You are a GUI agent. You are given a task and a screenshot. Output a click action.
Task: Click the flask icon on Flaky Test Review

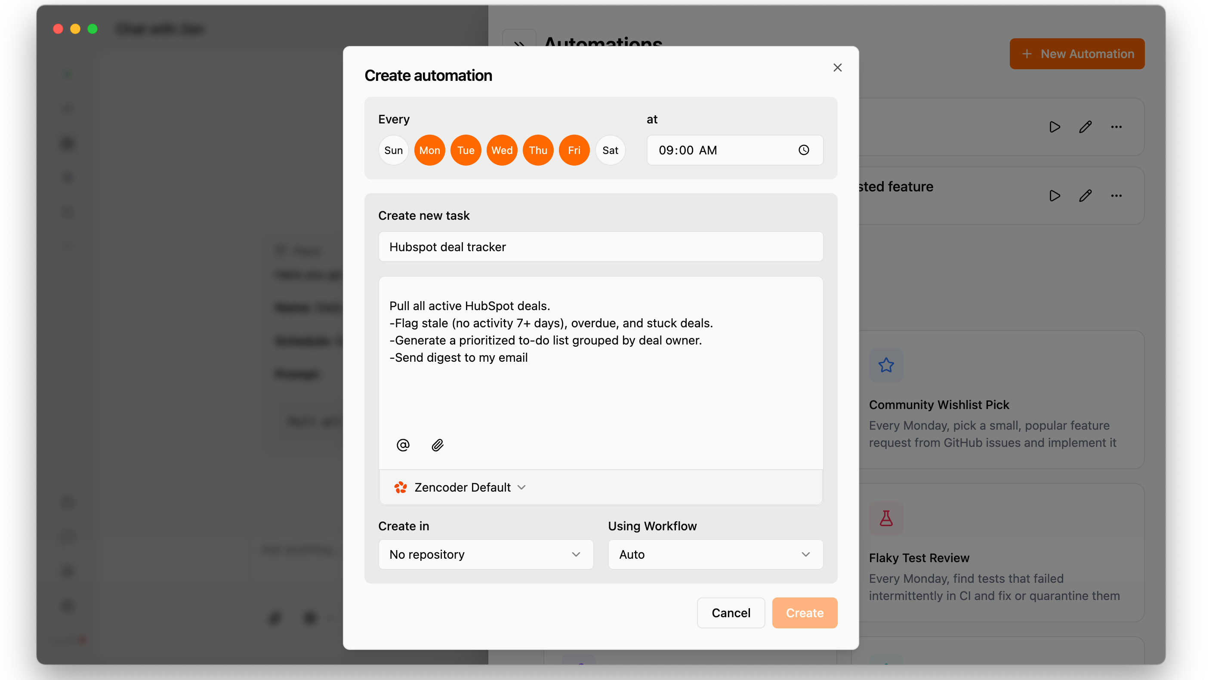885,518
